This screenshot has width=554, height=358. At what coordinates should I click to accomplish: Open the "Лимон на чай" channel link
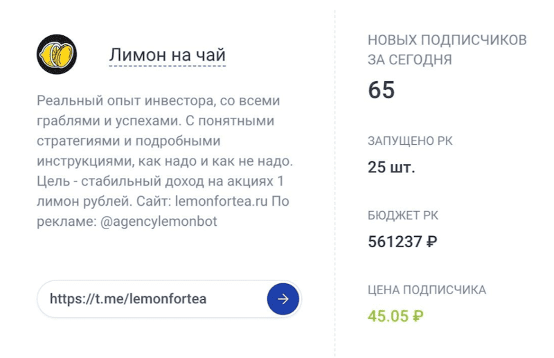(x=167, y=55)
